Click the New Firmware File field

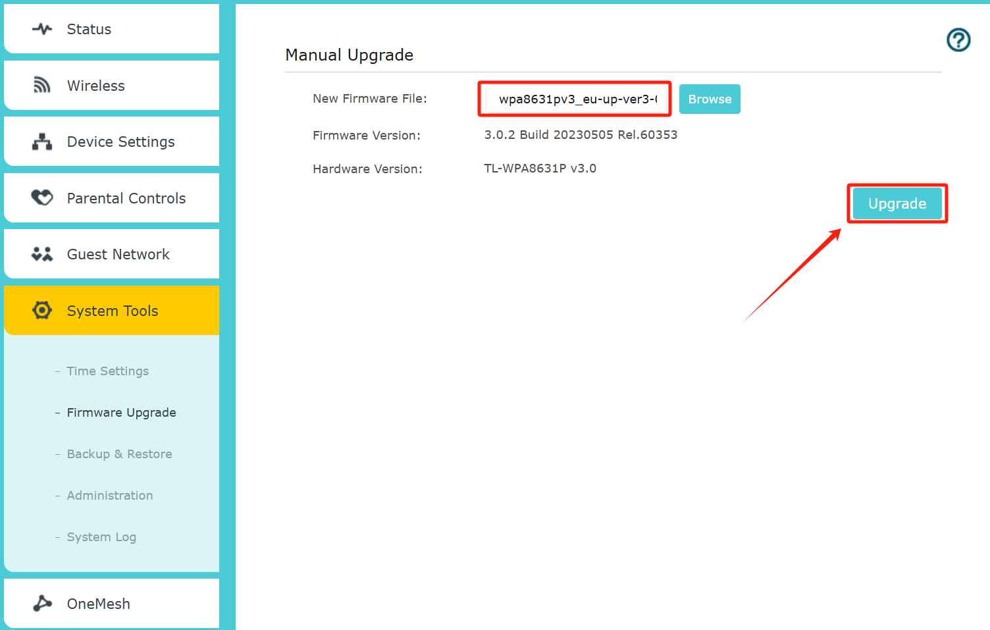575,99
